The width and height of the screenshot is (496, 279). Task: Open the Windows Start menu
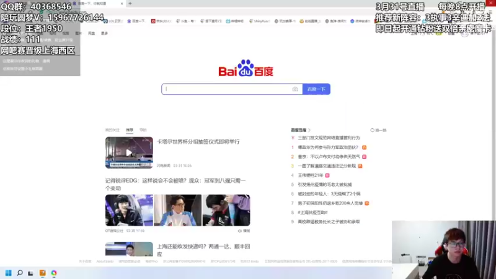click(9, 273)
